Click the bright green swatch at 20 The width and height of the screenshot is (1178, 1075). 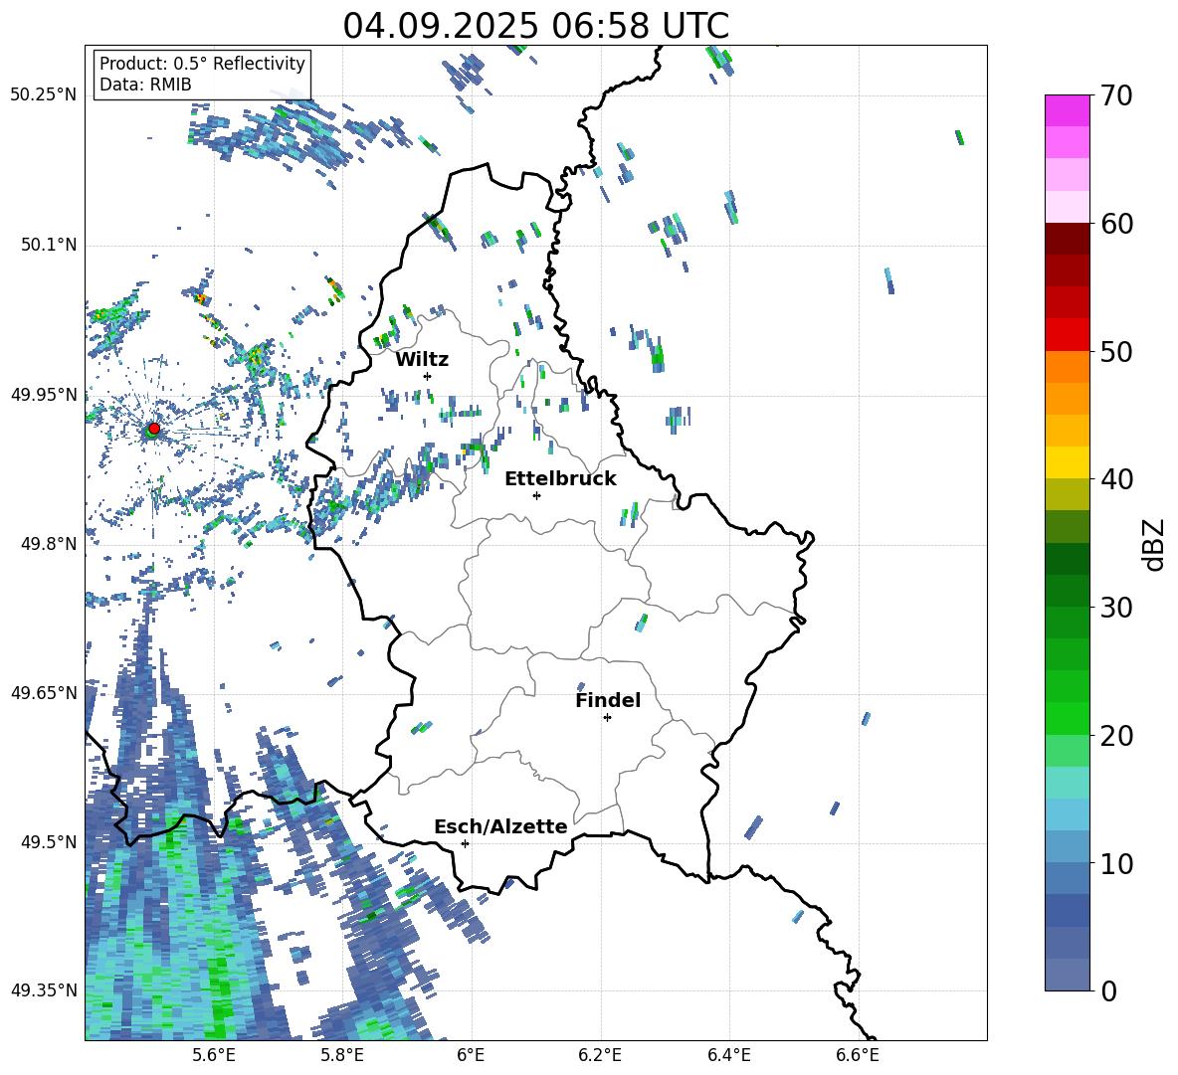[x=1067, y=718]
